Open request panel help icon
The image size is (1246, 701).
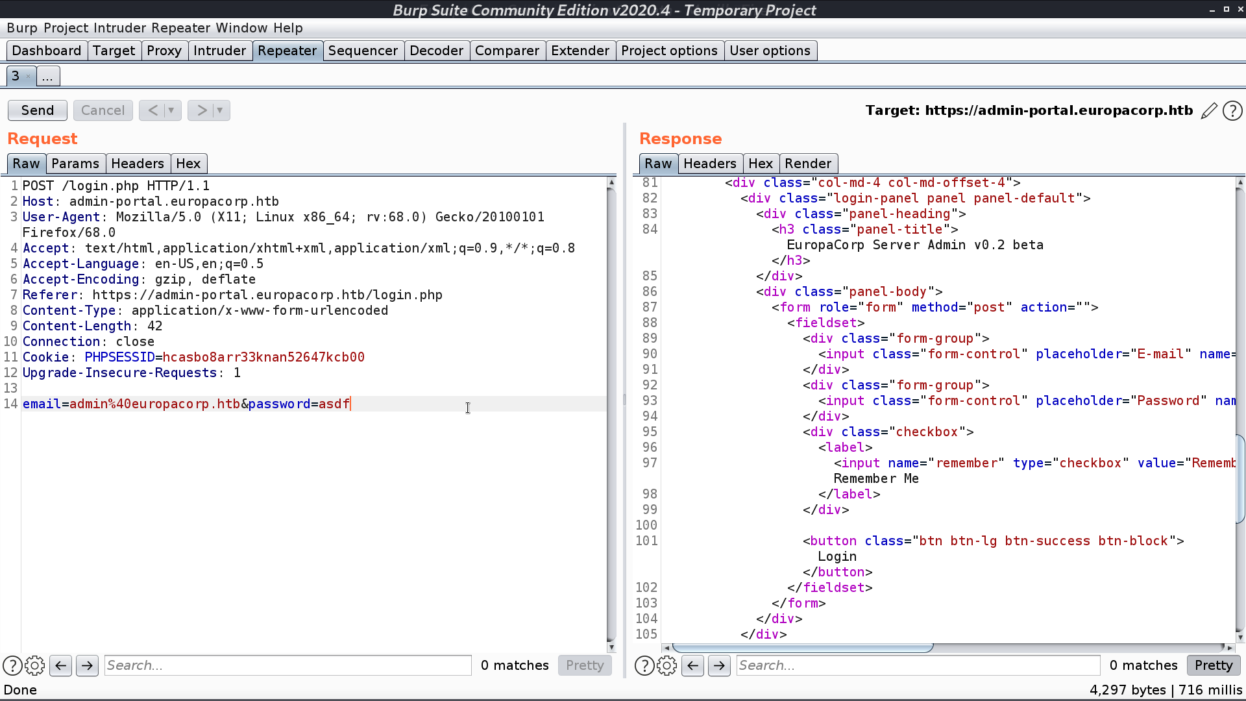(x=12, y=665)
